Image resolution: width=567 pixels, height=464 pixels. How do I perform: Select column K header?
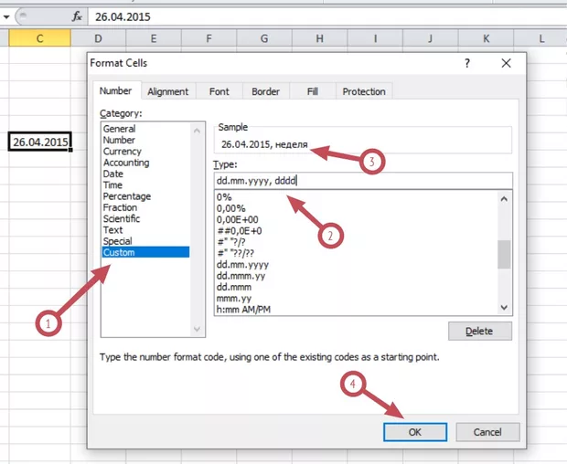point(486,38)
